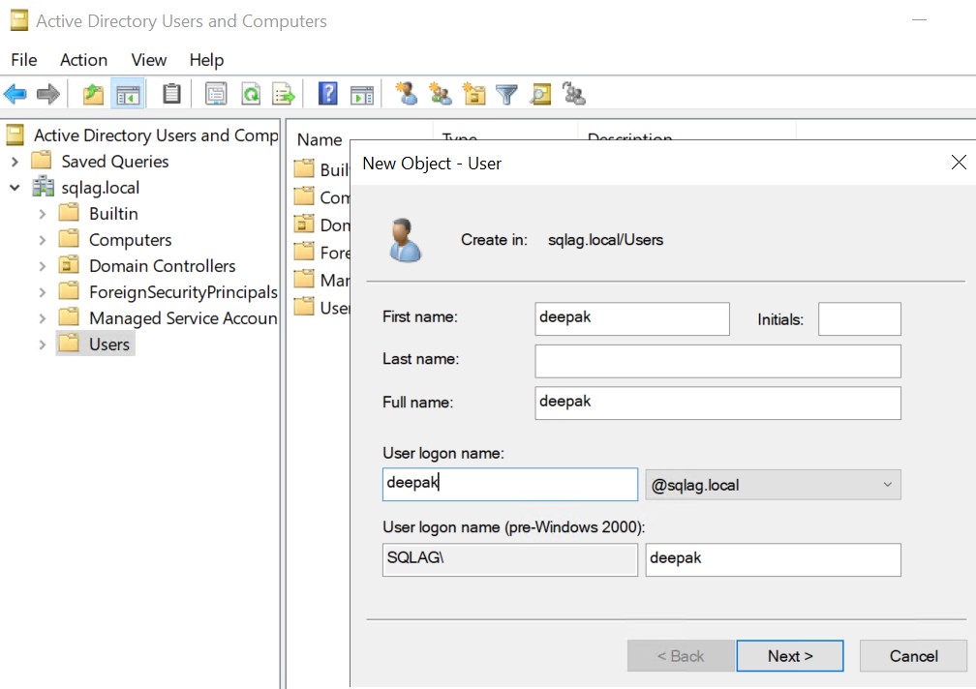Screen dimensions: 976x689
Task: Click the Create new group toolbar icon
Action: [x=441, y=94]
